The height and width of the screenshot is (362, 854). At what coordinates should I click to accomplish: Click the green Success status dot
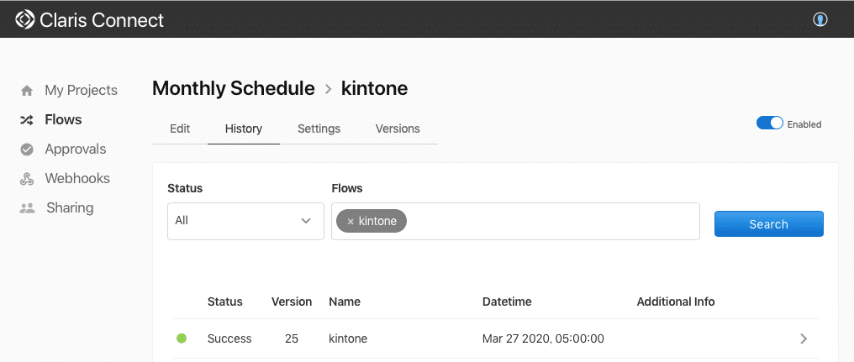click(181, 338)
